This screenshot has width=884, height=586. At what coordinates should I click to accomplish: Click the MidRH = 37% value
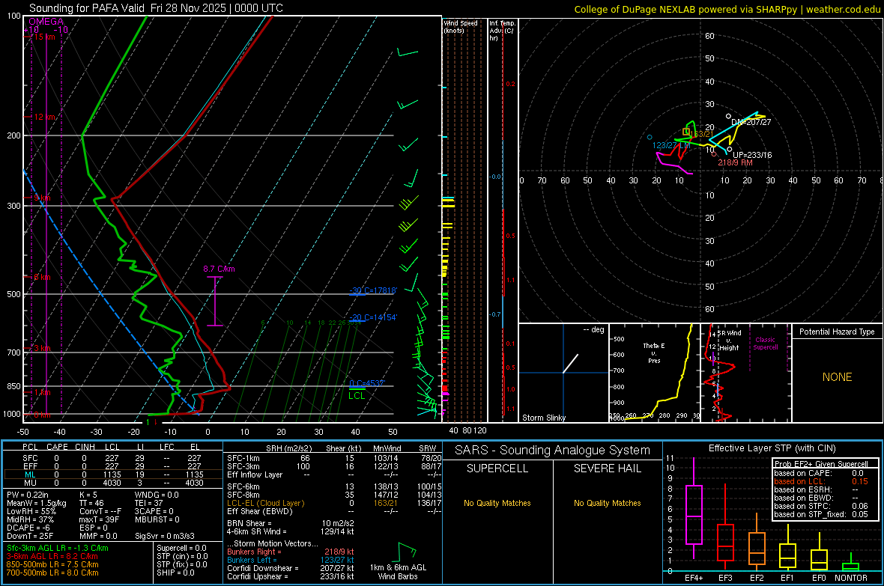pyautogui.click(x=30, y=519)
